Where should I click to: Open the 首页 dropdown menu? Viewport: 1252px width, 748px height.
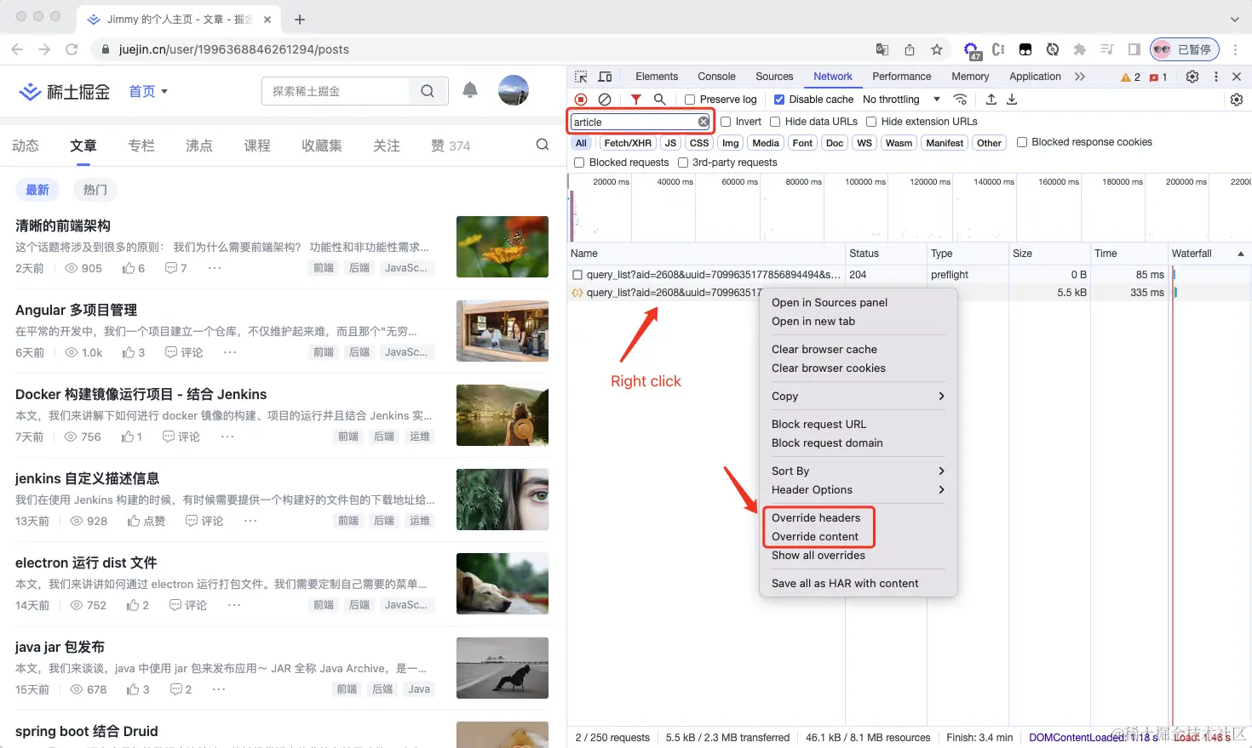[x=148, y=91]
